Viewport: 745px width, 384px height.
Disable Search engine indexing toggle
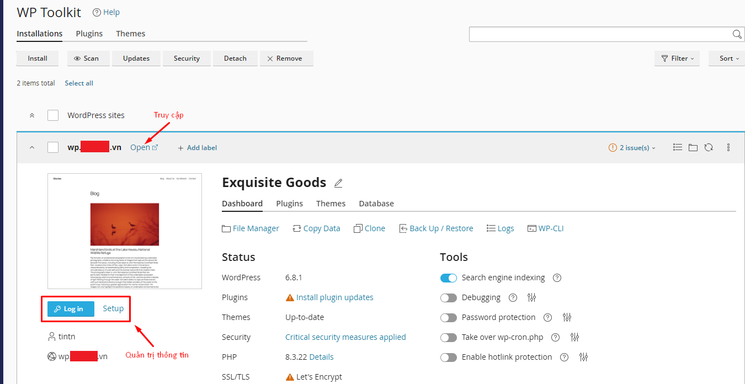(x=449, y=278)
